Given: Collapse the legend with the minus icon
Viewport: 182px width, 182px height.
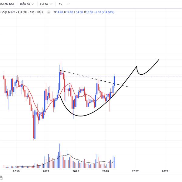Looking at the screenshot, I should click(x=49, y=12).
